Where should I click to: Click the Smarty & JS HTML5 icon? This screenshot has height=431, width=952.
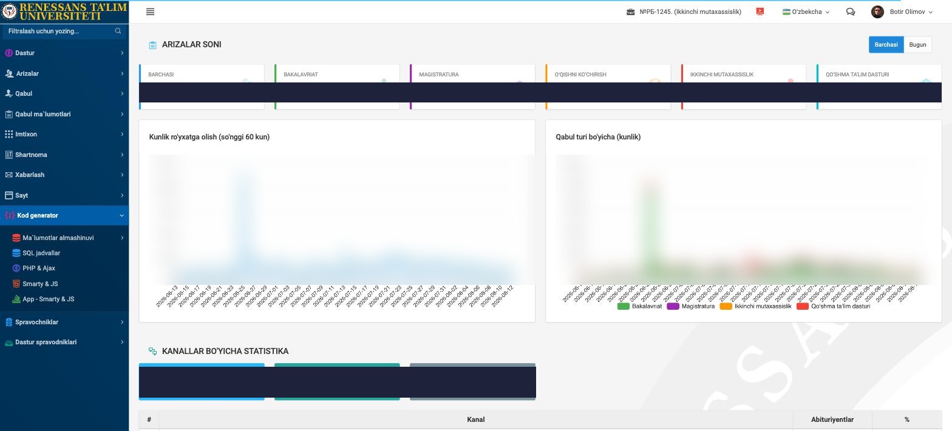pos(16,284)
